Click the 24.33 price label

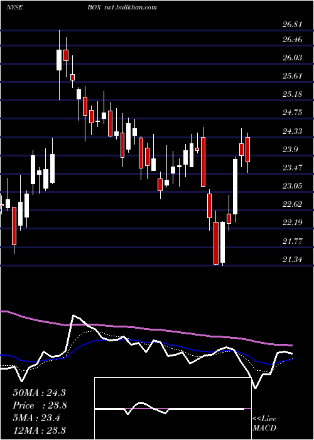[x=292, y=131]
